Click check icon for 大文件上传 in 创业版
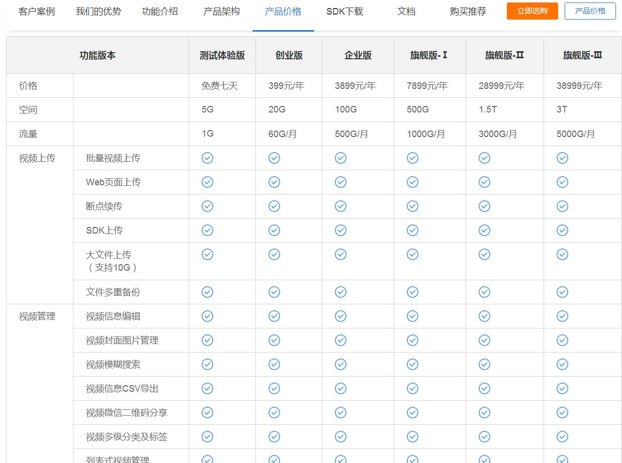The height and width of the screenshot is (463, 622). (274, 255)
